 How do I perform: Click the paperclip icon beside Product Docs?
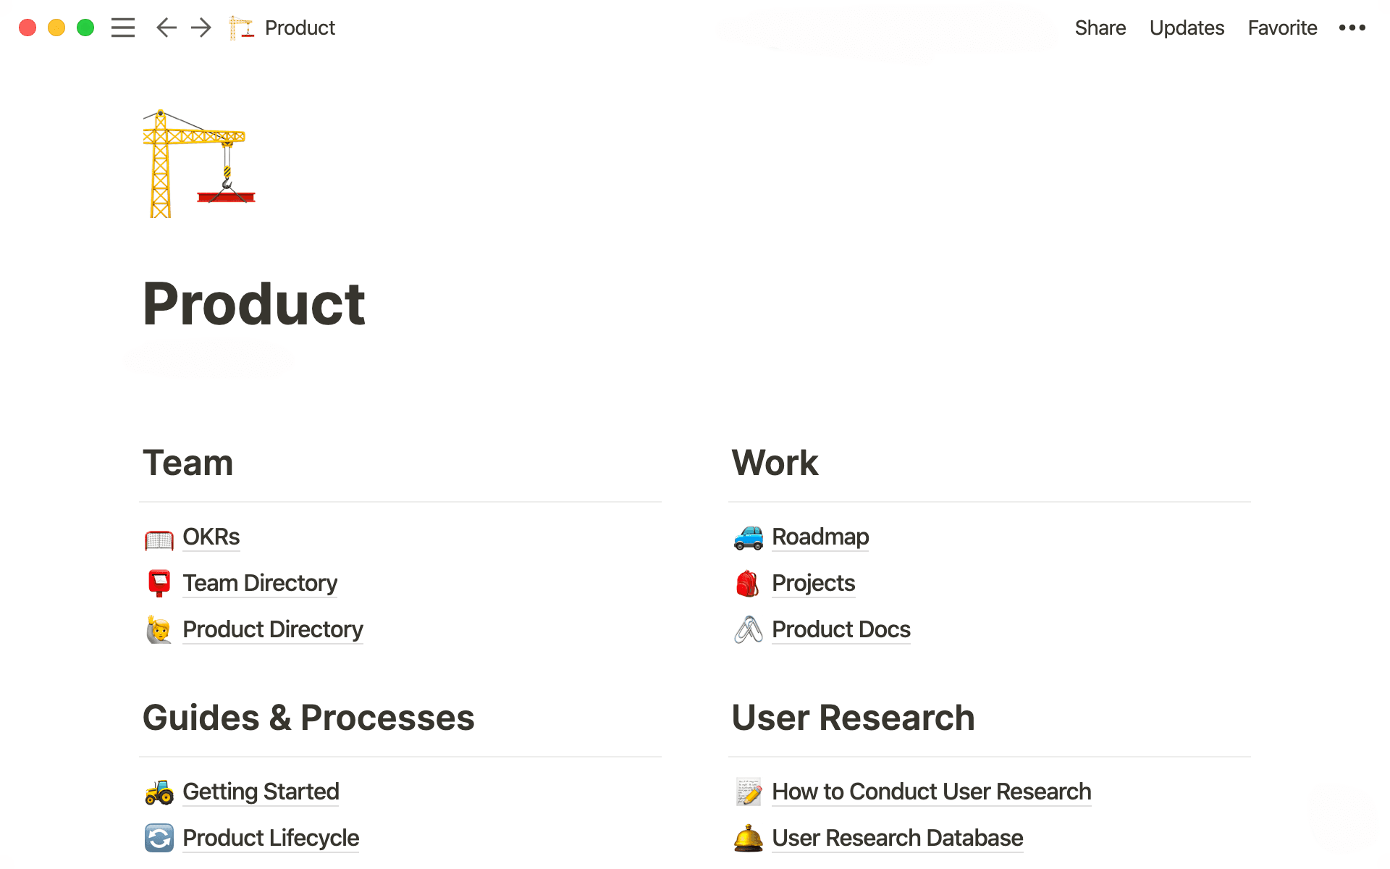click(x=749, y=629)
